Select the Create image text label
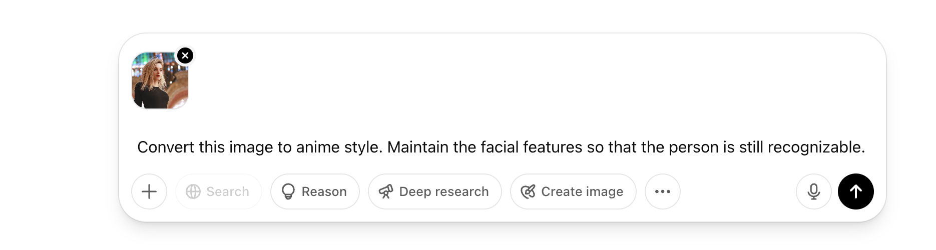The height and width of the screenshot is (250, 936). click(582, 191)
